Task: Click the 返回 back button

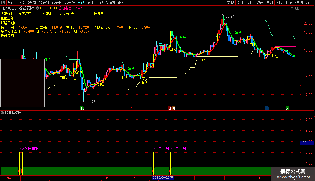Action: tap(309, 3)
